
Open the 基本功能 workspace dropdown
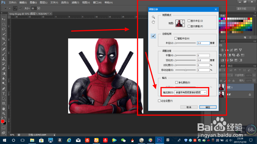(x=245, y=9)
